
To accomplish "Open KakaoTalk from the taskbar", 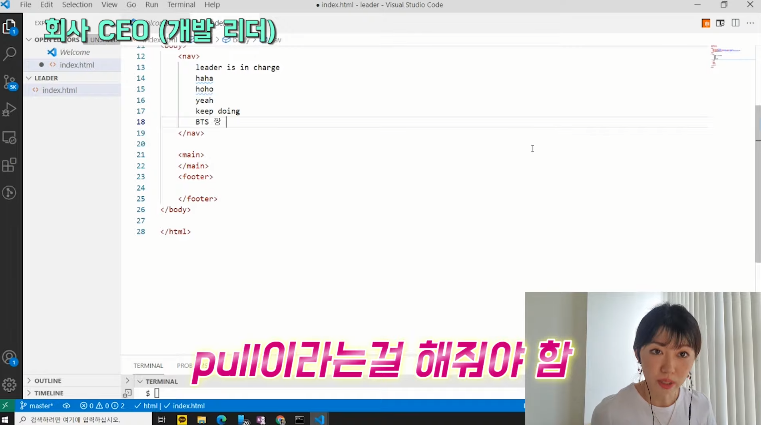I will [182, 419].
